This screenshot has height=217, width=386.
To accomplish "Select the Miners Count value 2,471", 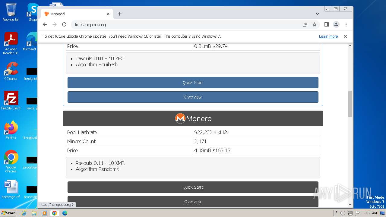I will coord(201,141).
